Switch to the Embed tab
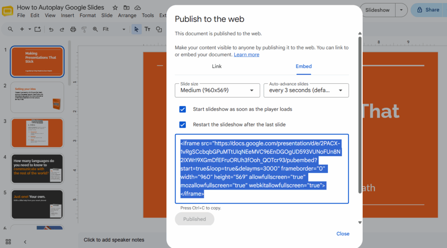The image size is (447, 248). (x=304, y=66)
